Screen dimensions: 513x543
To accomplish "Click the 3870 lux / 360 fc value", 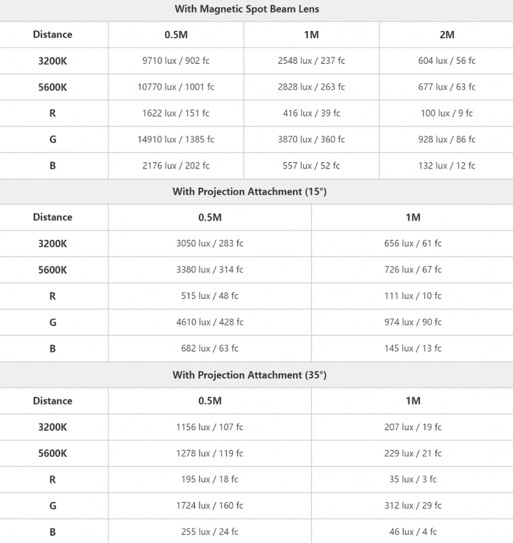I will (311, 139).
